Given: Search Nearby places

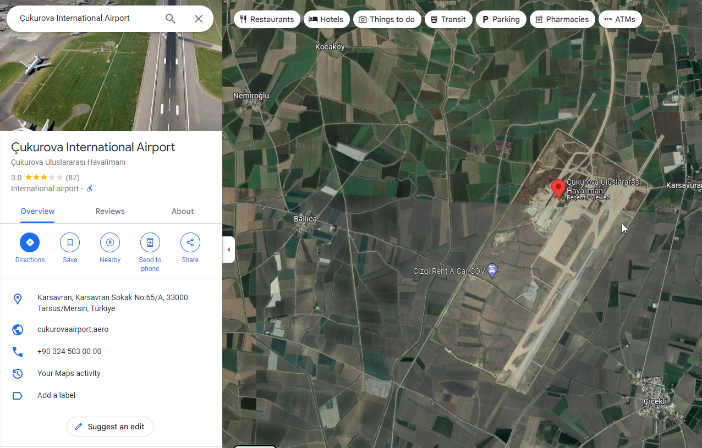Looking at the screenshot, I should pyautogui.click(x=110, y=242).
